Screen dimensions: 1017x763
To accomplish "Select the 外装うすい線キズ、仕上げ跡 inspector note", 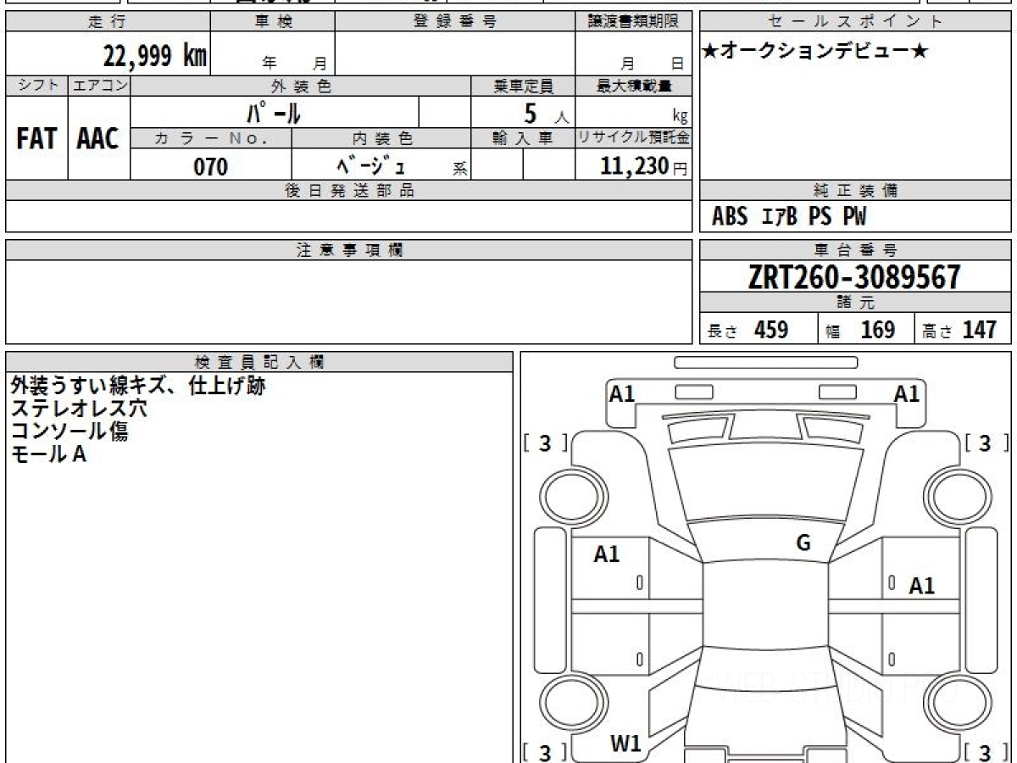I will click(x=137, y=387).
